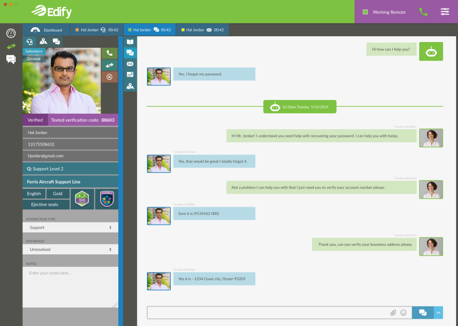Click the Gold tier tag

(58, 194)
